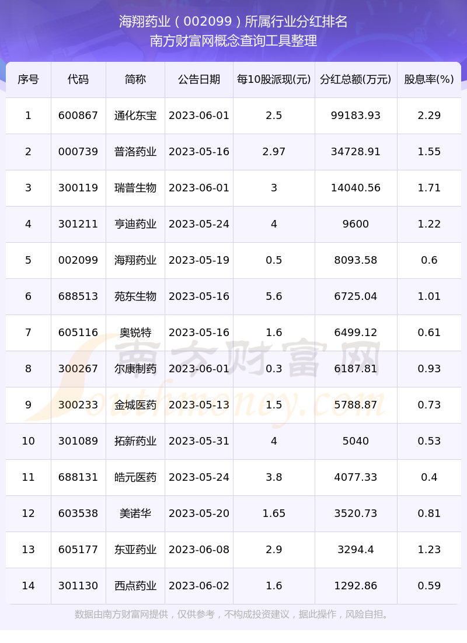
Task: Select the 分红总额(万元) column header
Action: tap(356, 79)
